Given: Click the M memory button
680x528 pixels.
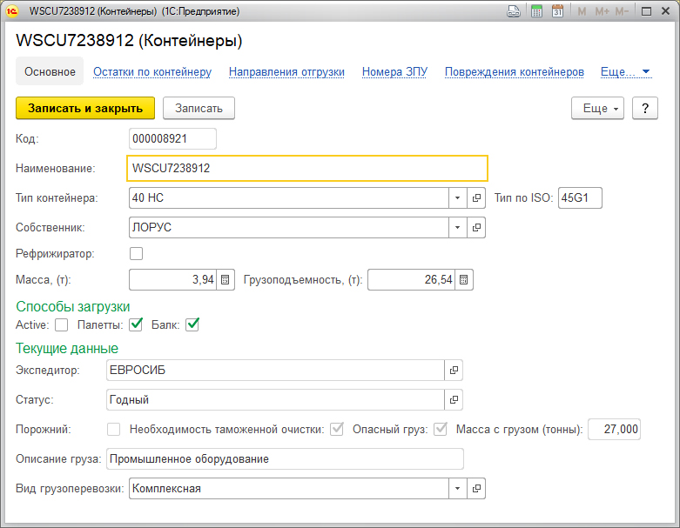Looking at the screenshot, I should tap(582, 11).
